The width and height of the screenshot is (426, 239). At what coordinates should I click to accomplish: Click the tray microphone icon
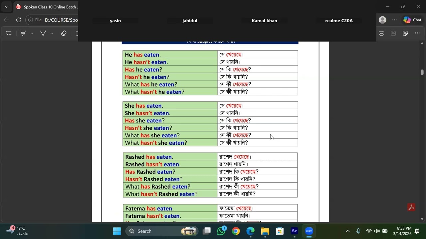point(358,231)
